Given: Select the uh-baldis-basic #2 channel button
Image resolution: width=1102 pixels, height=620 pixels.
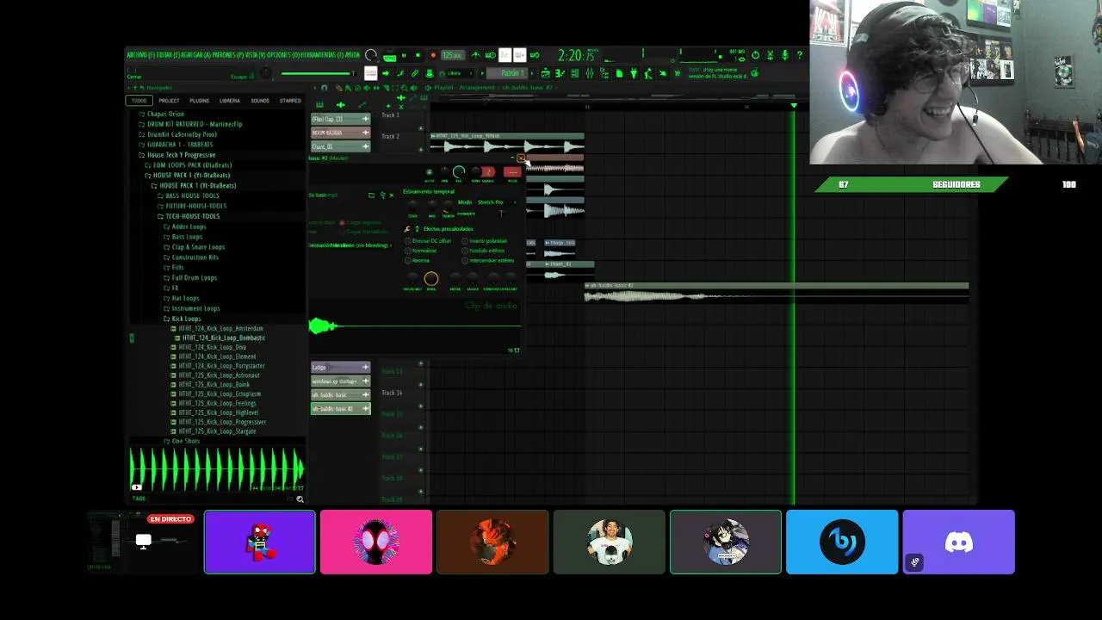Looking at the screenshot, I should tap(340, 408).
